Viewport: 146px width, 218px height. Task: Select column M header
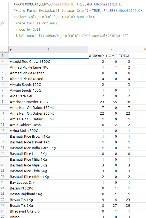point(139,49)
